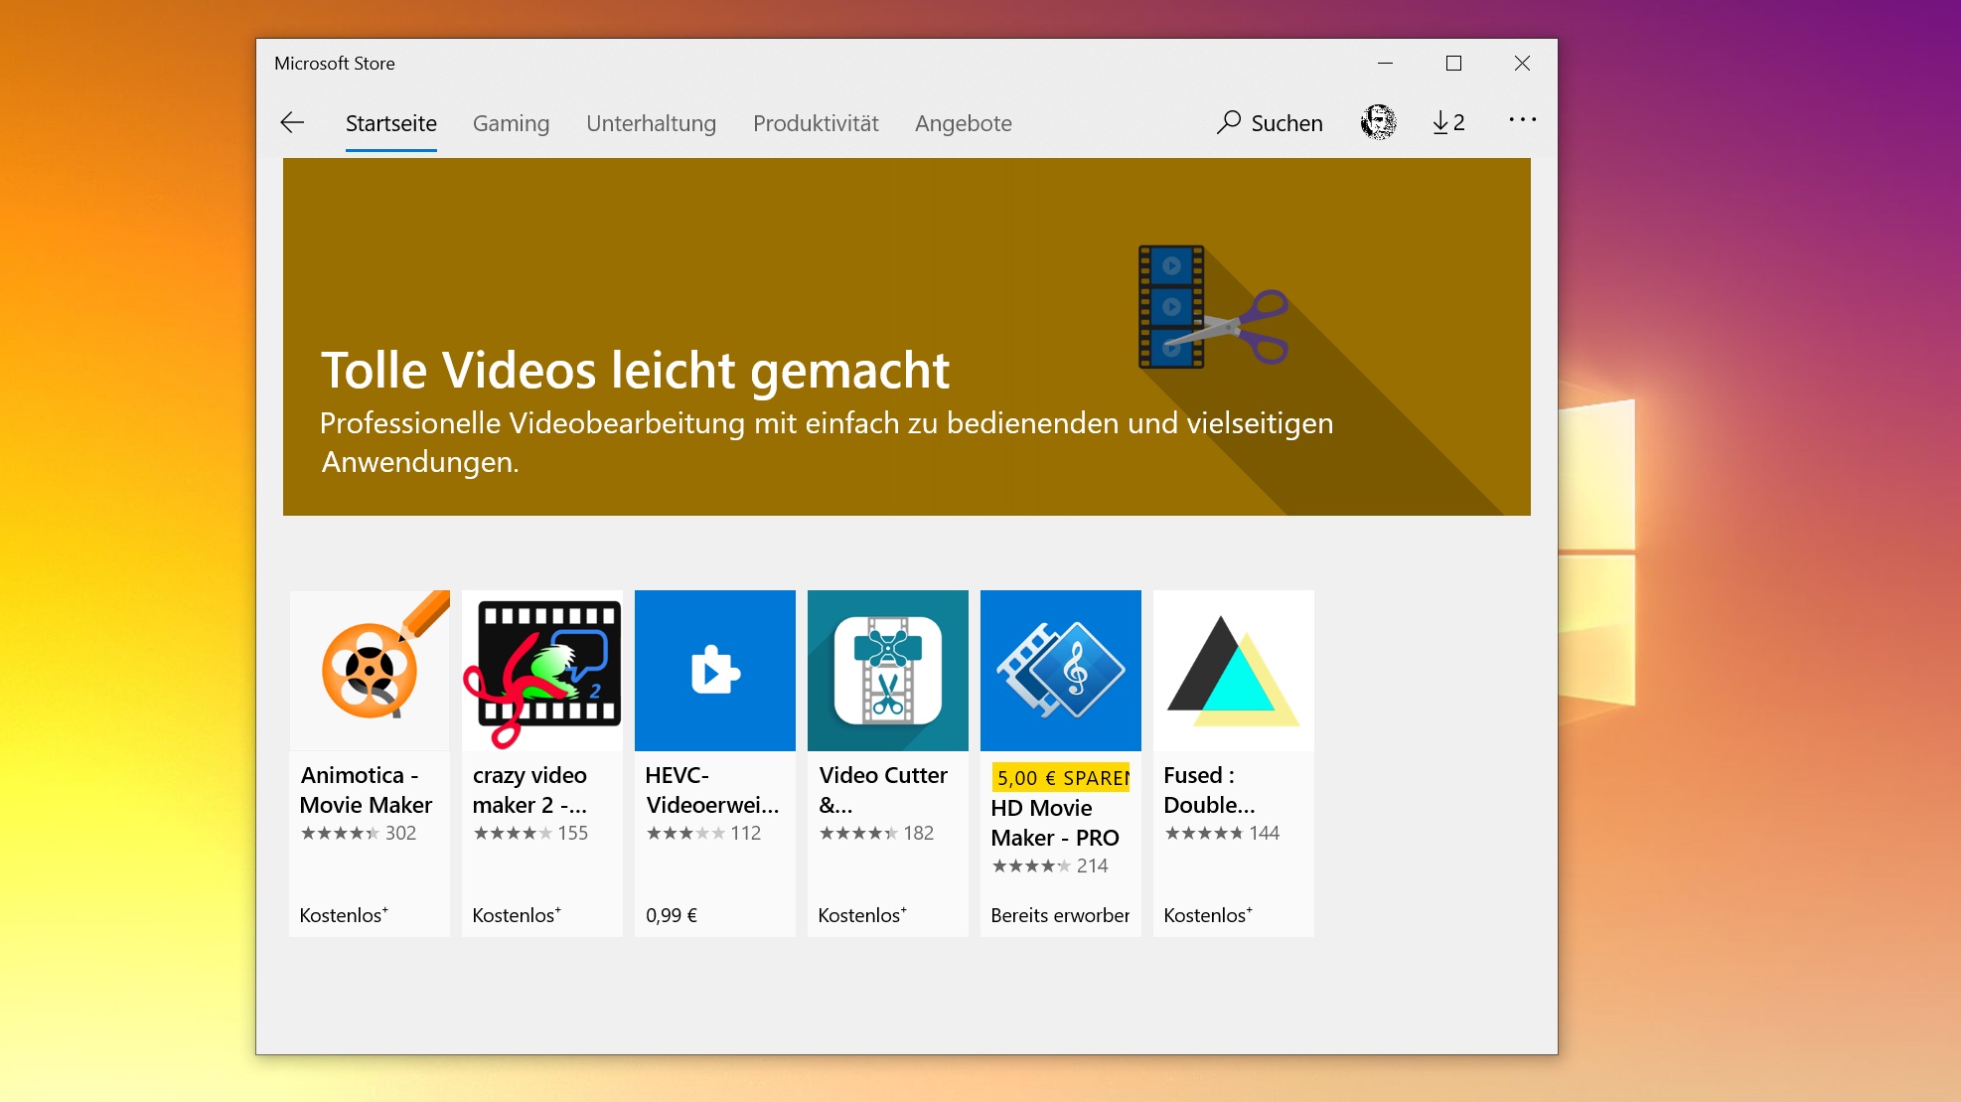1961x1102 pixels.
Task: Open the user profile avatar
Action: (1378, 122)
